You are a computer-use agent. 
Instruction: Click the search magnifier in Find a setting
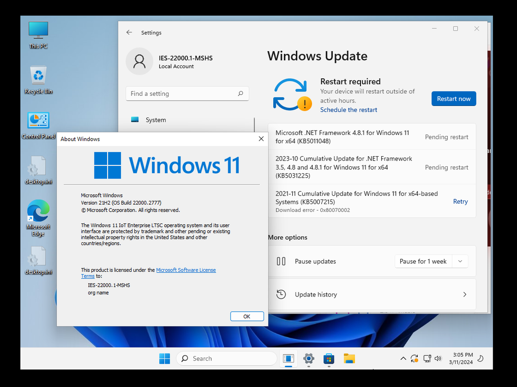(x=241, y=93)
